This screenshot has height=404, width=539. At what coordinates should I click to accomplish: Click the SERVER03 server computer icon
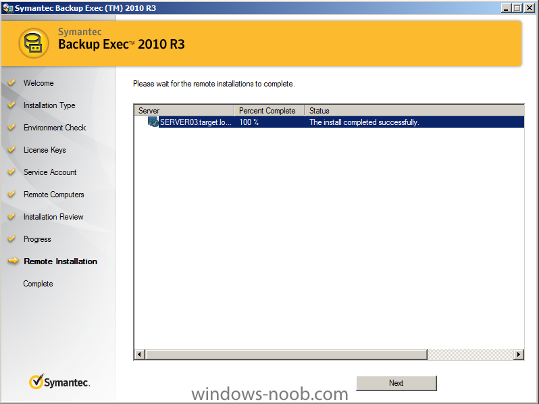[153, 122]
